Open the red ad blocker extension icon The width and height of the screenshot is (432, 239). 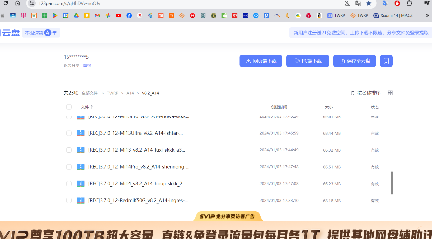(x=397, y=3)
